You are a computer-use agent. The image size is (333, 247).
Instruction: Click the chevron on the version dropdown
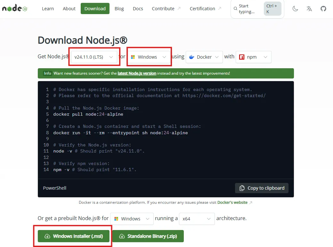pos(111,57)
